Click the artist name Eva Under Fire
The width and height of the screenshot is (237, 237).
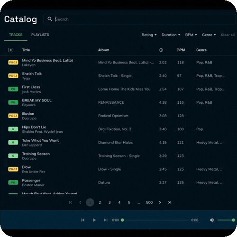tap(34, 172)
